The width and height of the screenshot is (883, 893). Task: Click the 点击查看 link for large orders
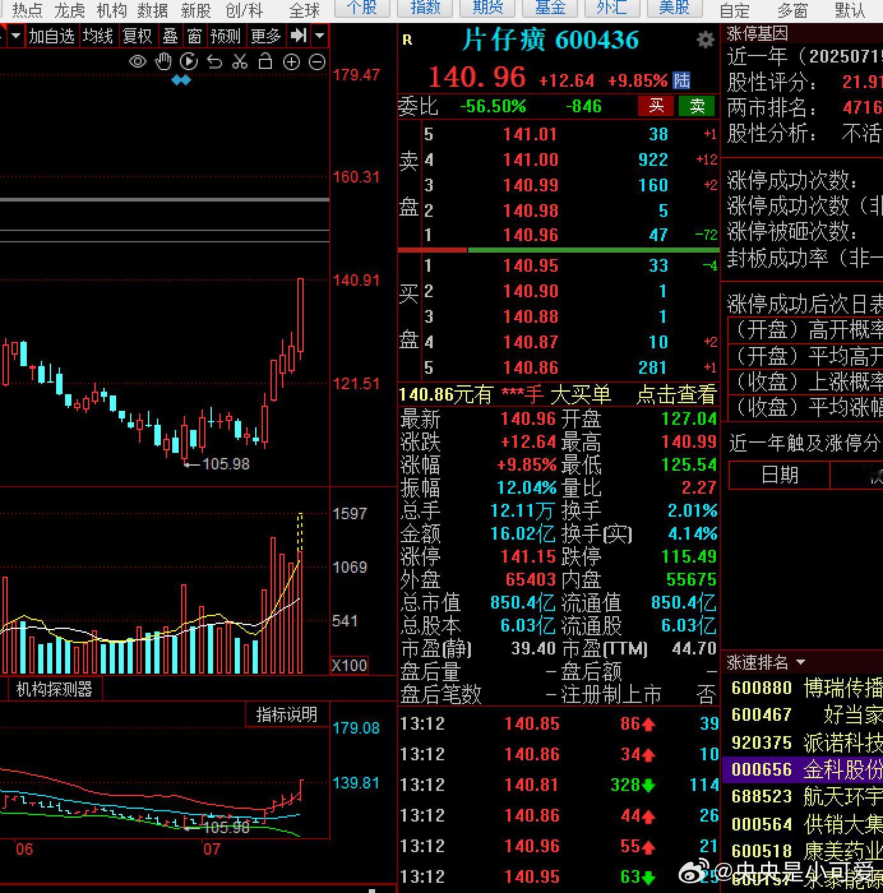676,395
